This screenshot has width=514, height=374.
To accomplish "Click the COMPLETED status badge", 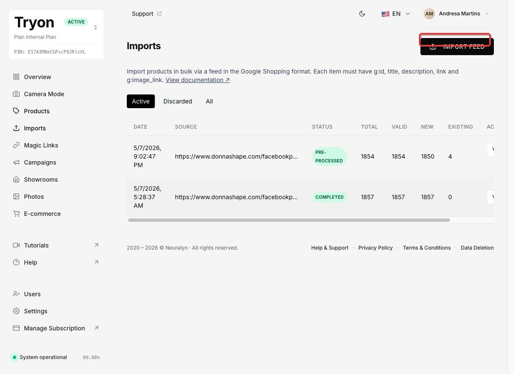I will (329, 197).
